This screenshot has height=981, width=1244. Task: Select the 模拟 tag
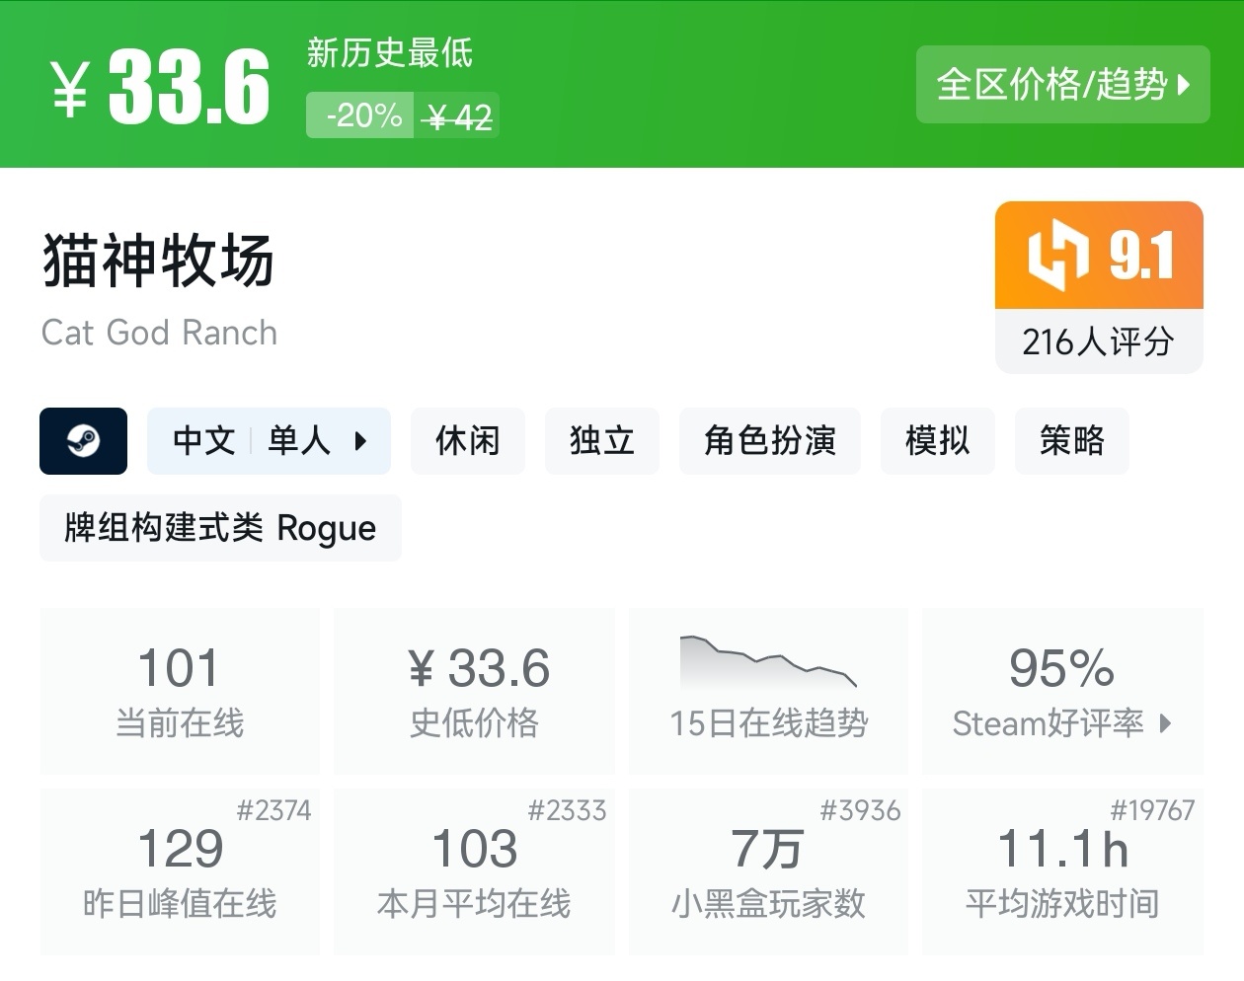tap(938, 440)
